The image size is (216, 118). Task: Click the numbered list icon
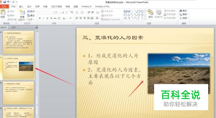(x=83, y=12)
